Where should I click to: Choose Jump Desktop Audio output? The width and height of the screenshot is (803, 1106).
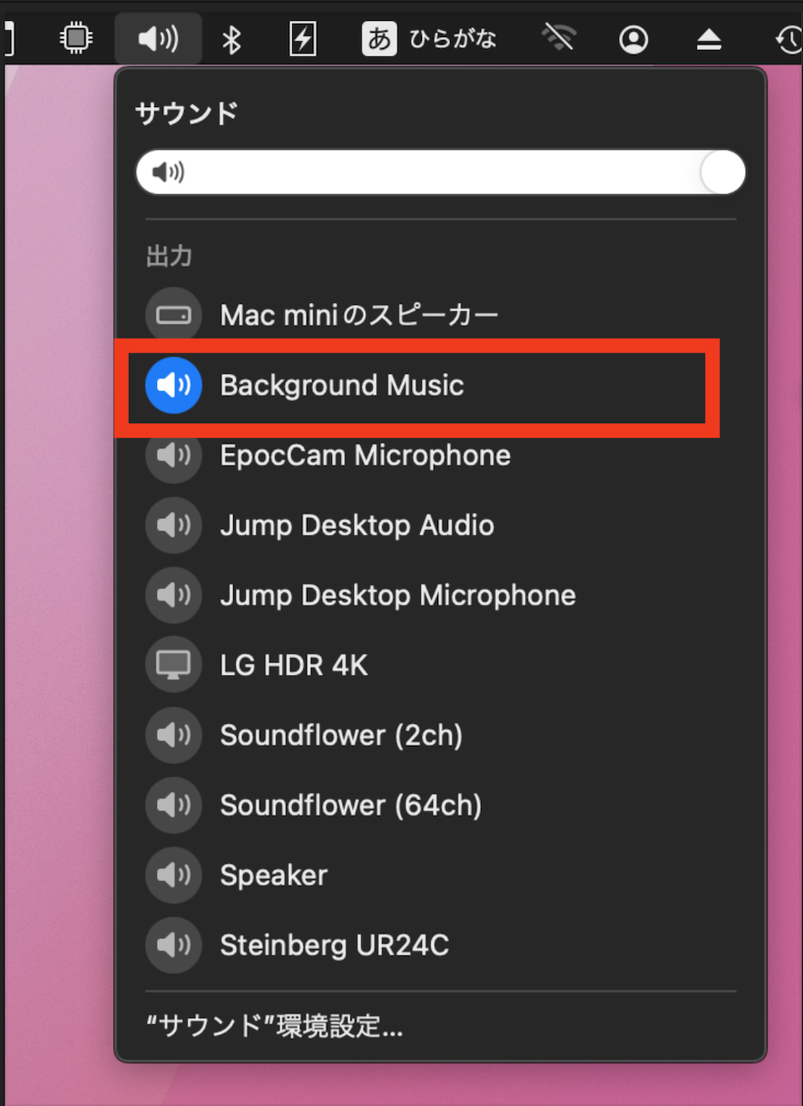tap(357, 525)
